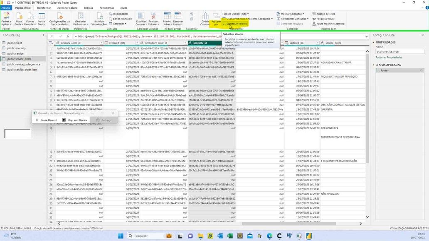Open the Gerenciar dropdown in the Consulta group
429x241 pixels.
pos(118,24)
